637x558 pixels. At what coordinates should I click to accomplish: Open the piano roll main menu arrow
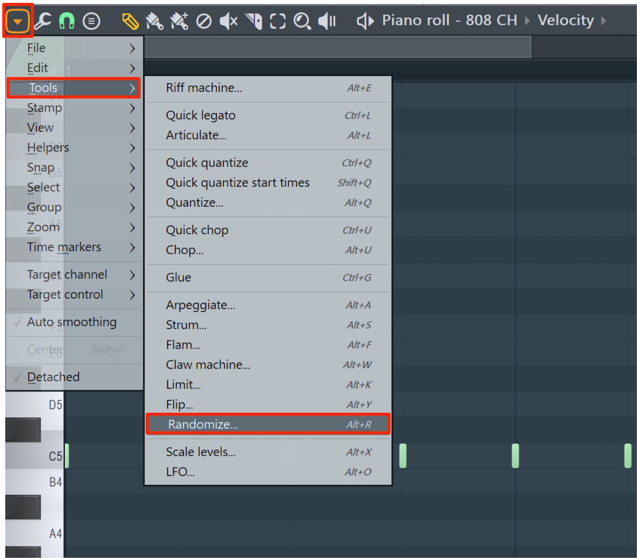pyautogui.click(x=18, y=21)
